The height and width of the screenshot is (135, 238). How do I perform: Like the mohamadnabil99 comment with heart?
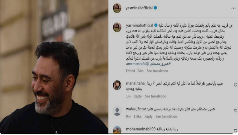(x=235, y=131)
